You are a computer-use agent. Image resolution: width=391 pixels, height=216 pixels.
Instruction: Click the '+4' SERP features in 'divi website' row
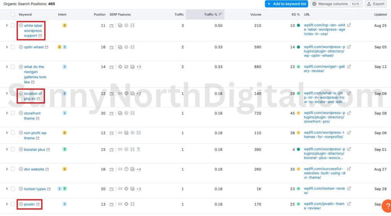(x=139, y=169)
